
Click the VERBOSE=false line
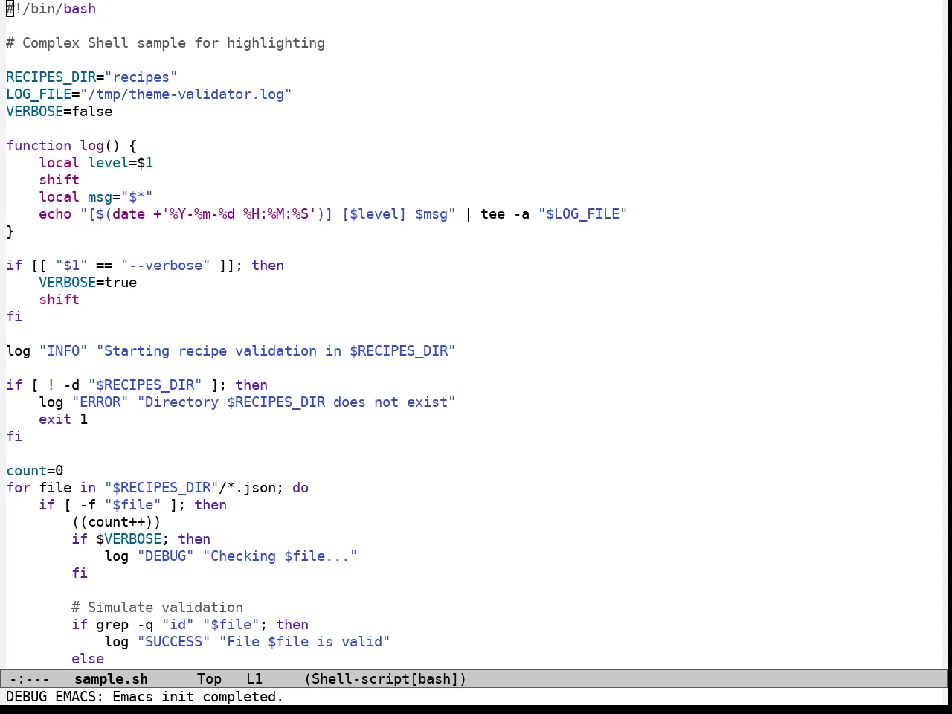(x=59, y=112)
